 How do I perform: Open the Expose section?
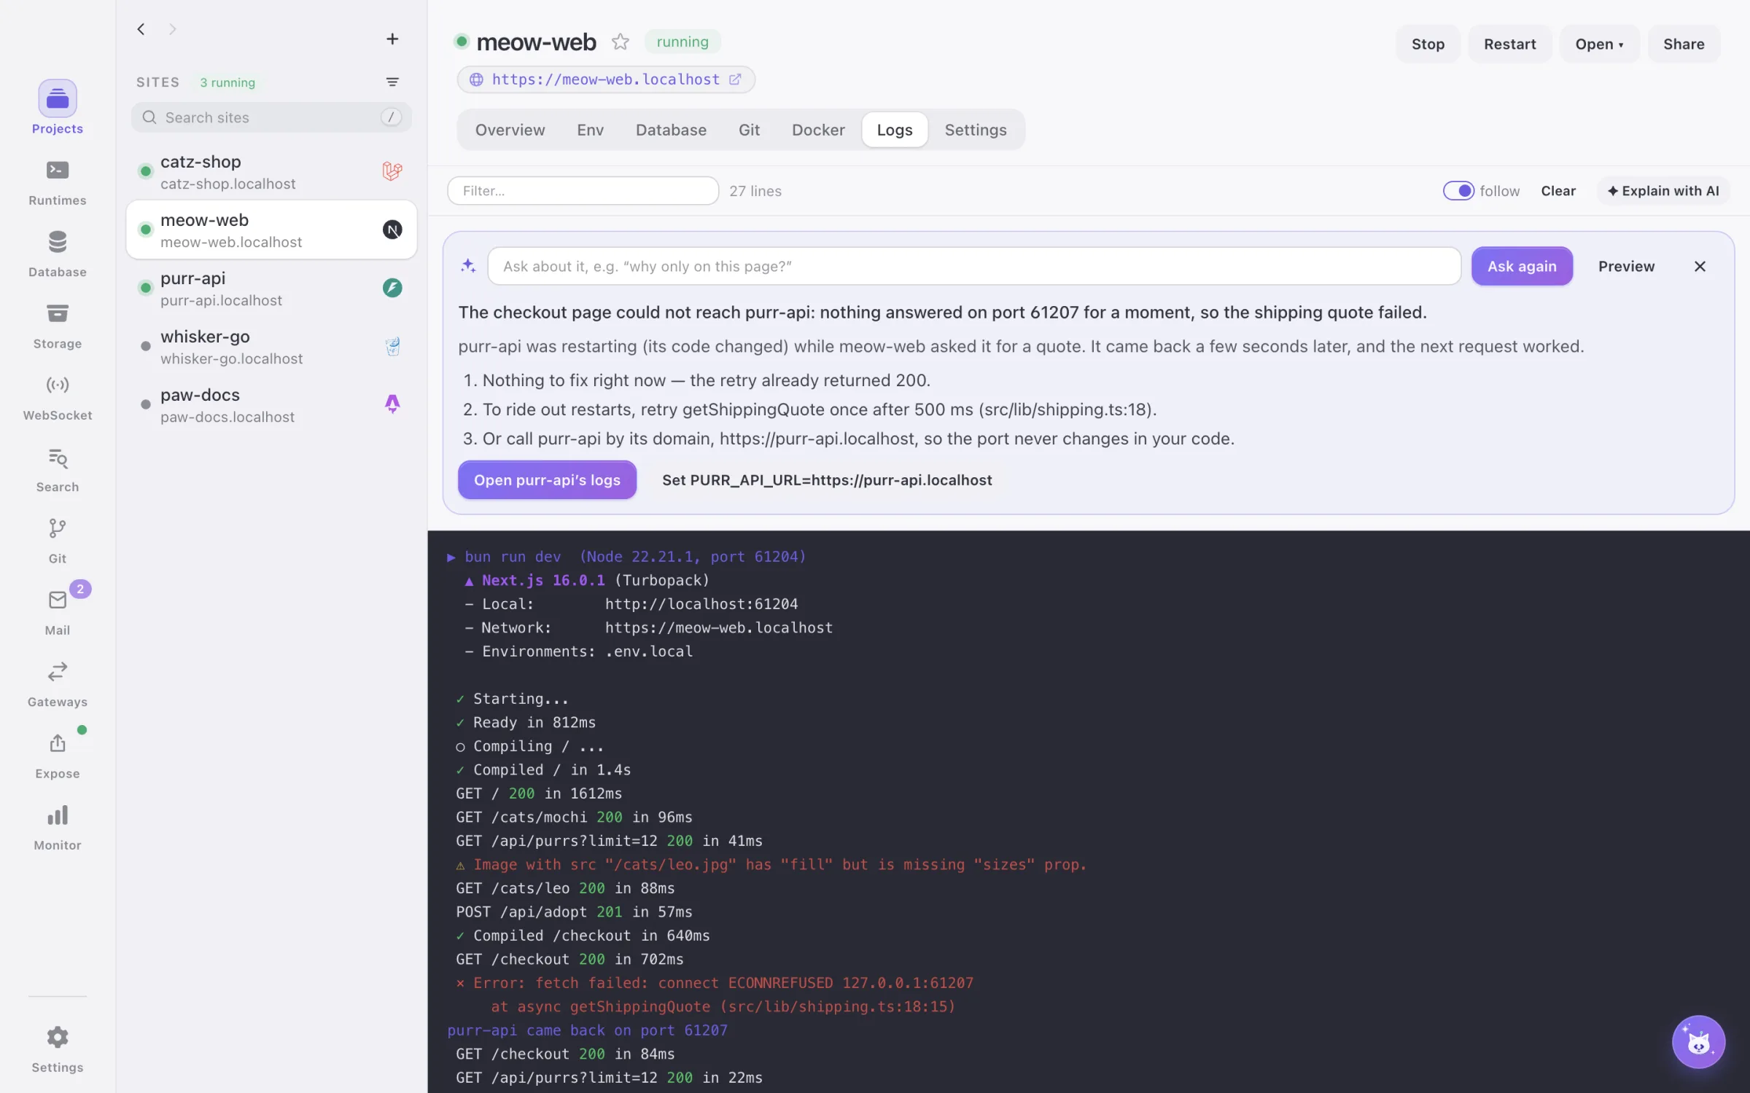57,756
